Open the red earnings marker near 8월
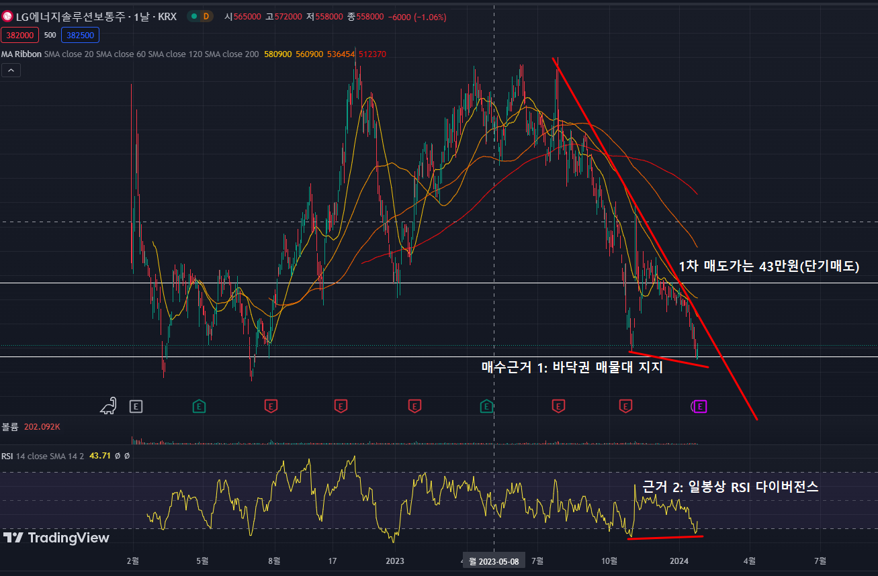The height and width of the screenshot is (576, 878). click(x=271, y=405)
